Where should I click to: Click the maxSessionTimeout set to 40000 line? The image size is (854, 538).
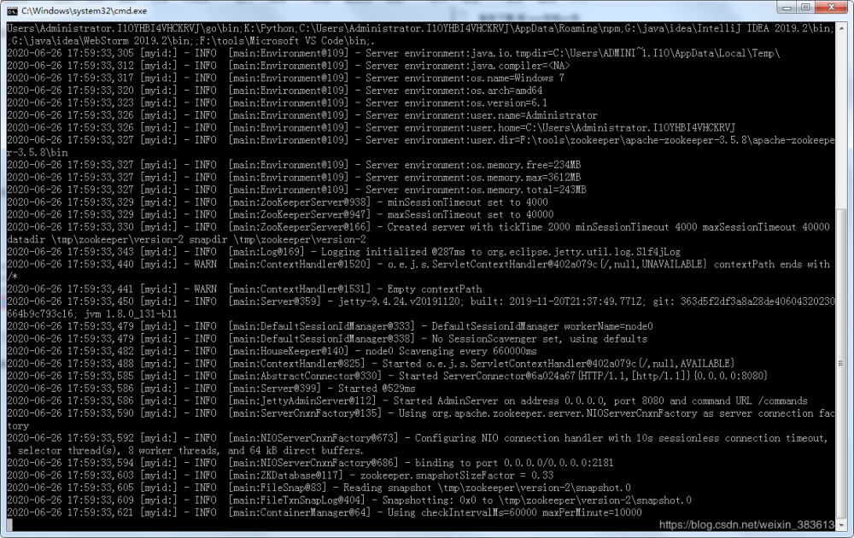(280, 214)
